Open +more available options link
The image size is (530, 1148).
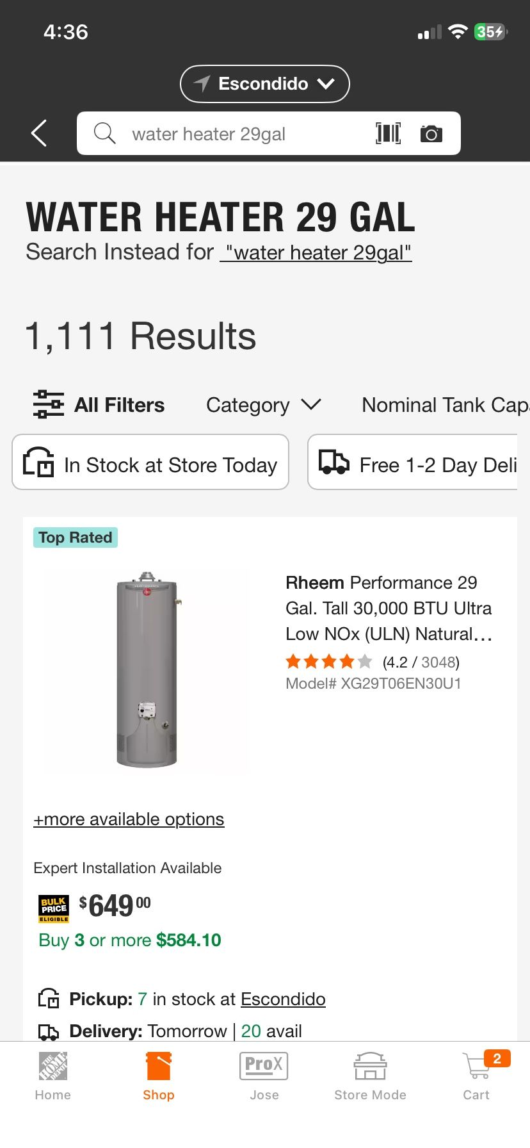click(x=129, y=819)
